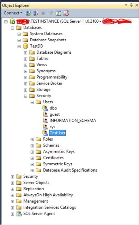Click the Stop toolbar icon
This screenshot has width=139, height=225.
click(x=43, y=13)
